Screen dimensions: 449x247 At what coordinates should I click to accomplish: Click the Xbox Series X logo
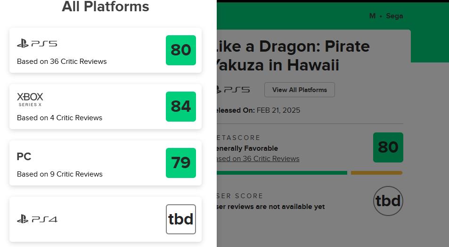point(30,99)
